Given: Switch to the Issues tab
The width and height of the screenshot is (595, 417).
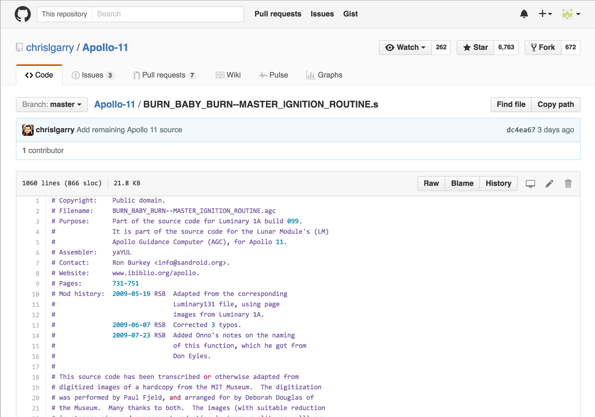Looking at the screenshot, I should tap(93, 75).
